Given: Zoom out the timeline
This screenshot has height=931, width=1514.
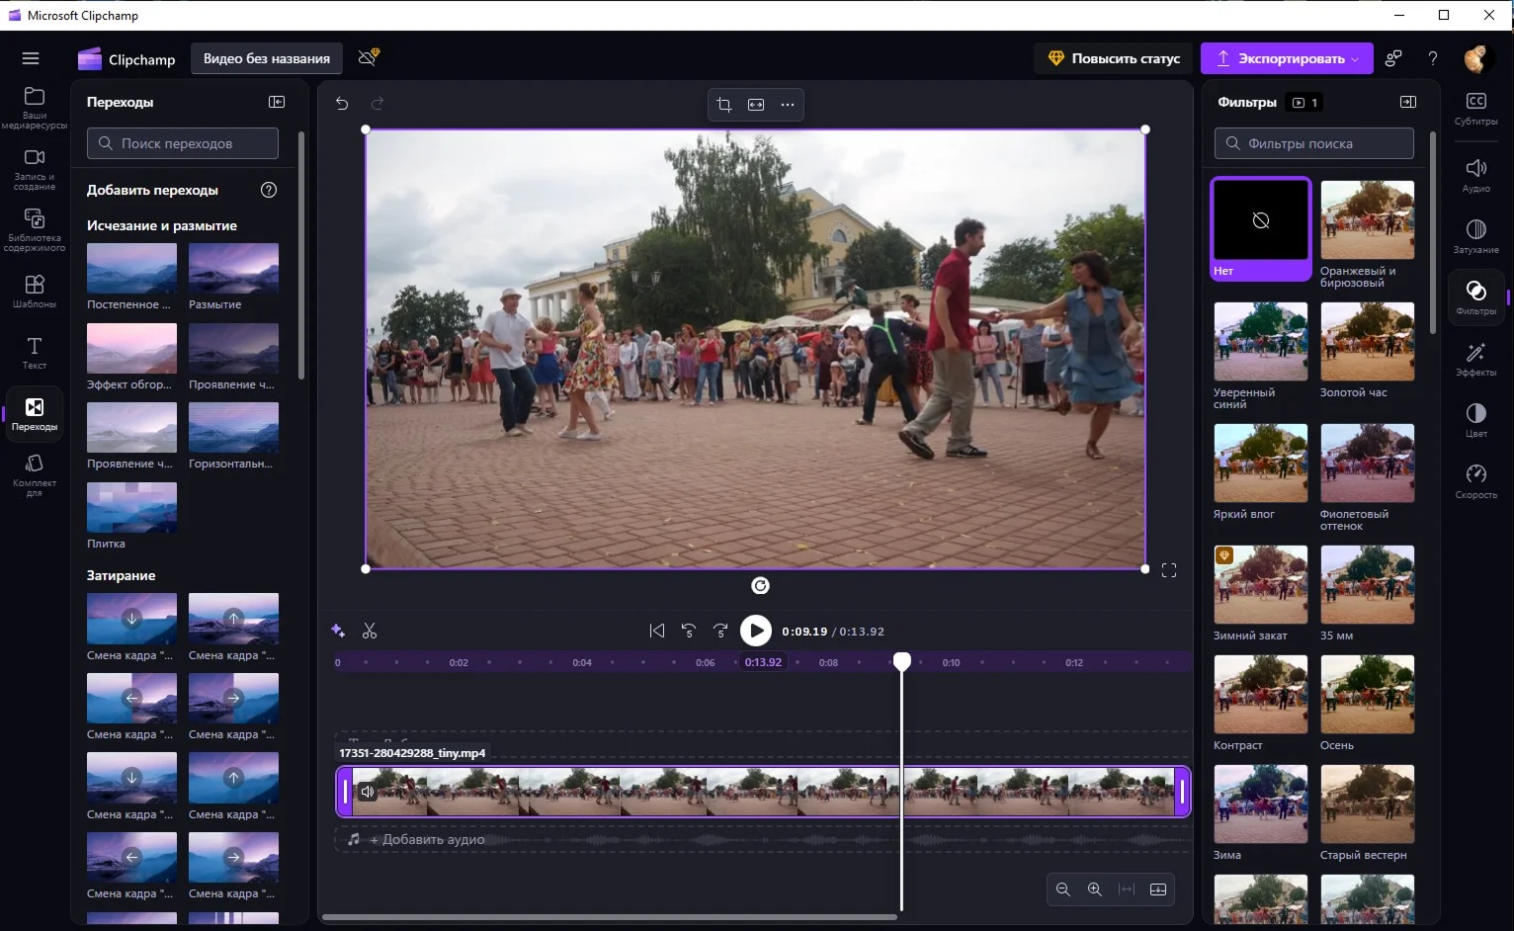Looking at the screenshot, I should click(1063, 889).
